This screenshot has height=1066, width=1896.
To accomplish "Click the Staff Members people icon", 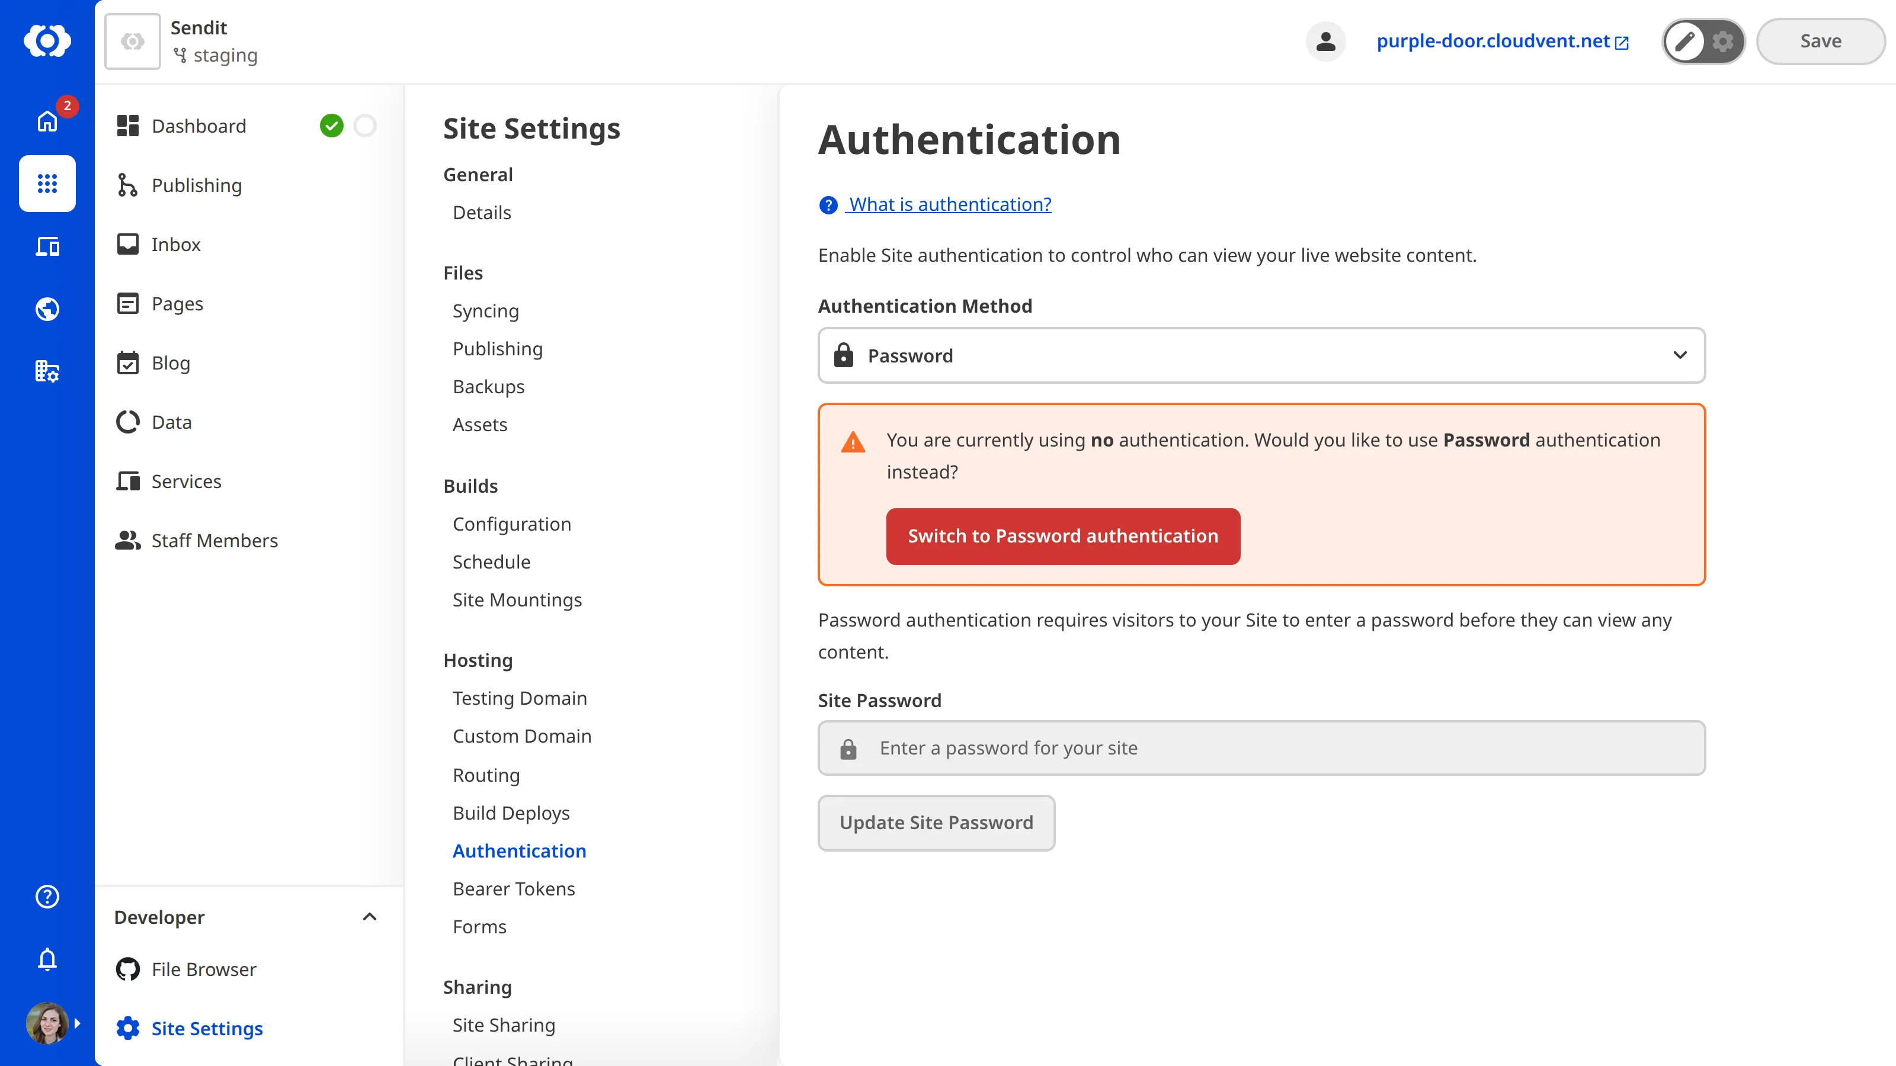I will [x=128, y=541].
